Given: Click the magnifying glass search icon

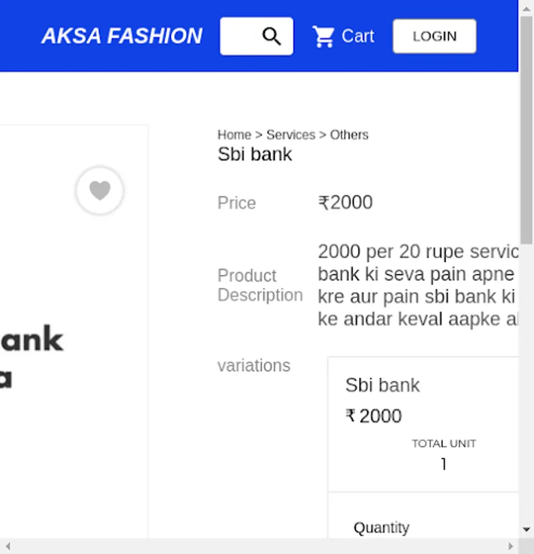Looking at the screenshot, I should coord(271,36).
